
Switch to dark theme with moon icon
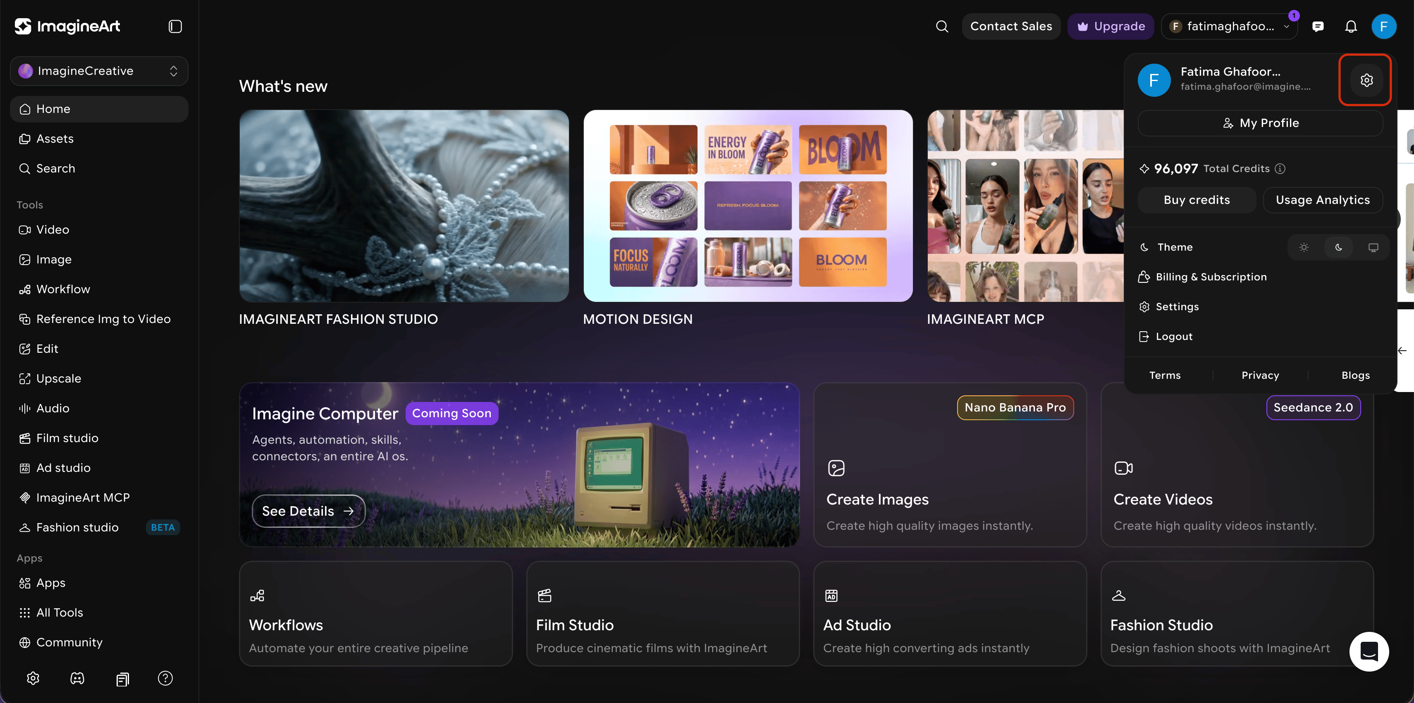pyautogui.click(x=1339, y=247)
